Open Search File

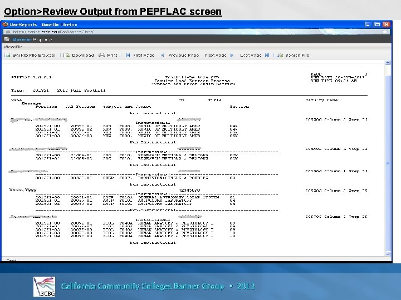tap(293, 55)
